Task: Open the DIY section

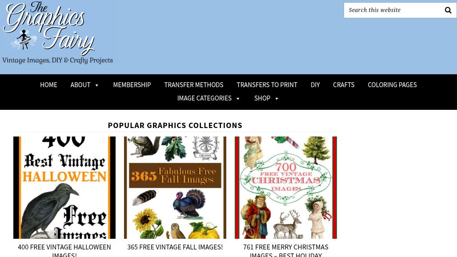Action: (x=315, y=85)
